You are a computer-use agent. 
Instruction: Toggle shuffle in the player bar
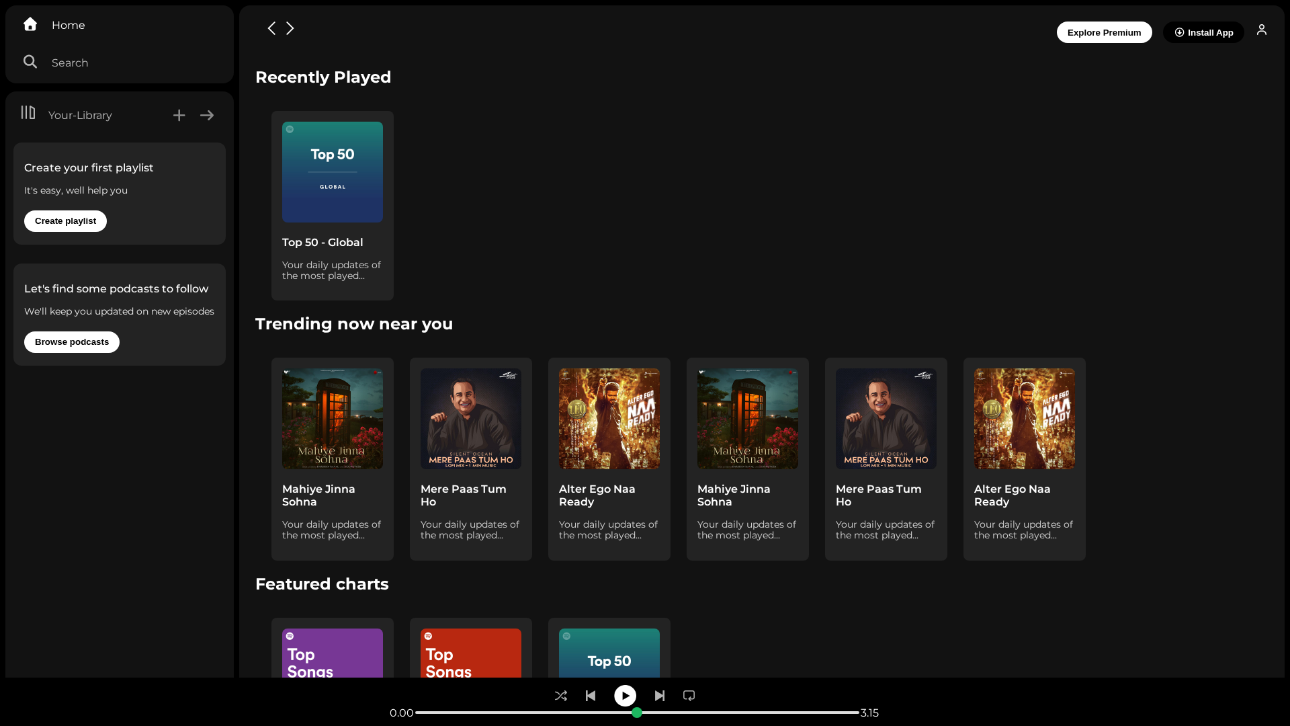coord(561,696)
